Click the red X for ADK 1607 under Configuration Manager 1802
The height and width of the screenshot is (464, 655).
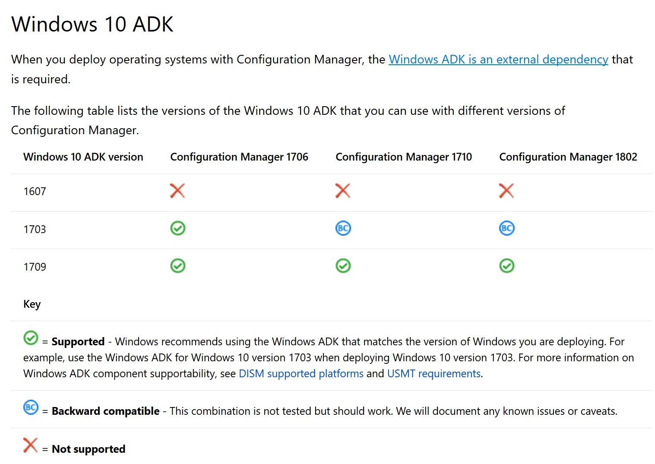[506, 190]
